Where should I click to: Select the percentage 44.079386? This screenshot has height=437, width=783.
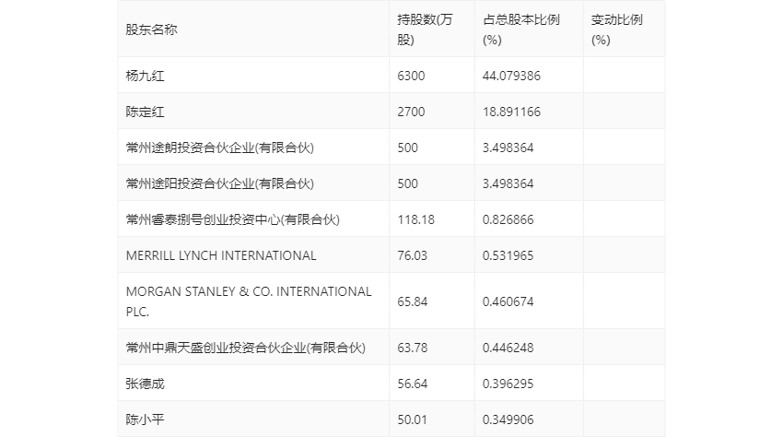(x=511, y=76)
